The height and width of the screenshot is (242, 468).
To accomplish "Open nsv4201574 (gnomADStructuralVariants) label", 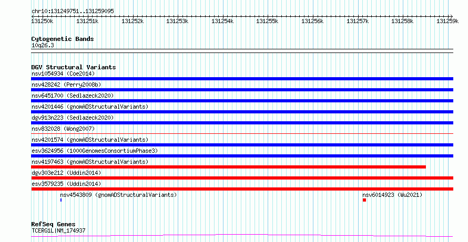I will pos(90,140).
